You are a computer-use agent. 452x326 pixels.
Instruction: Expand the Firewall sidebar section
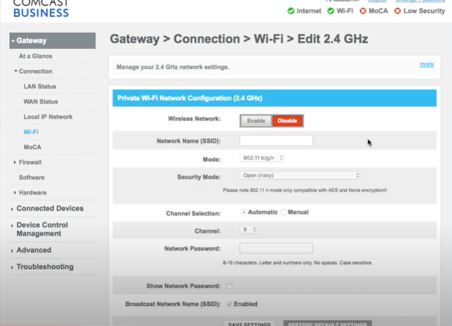coord(30,162)
